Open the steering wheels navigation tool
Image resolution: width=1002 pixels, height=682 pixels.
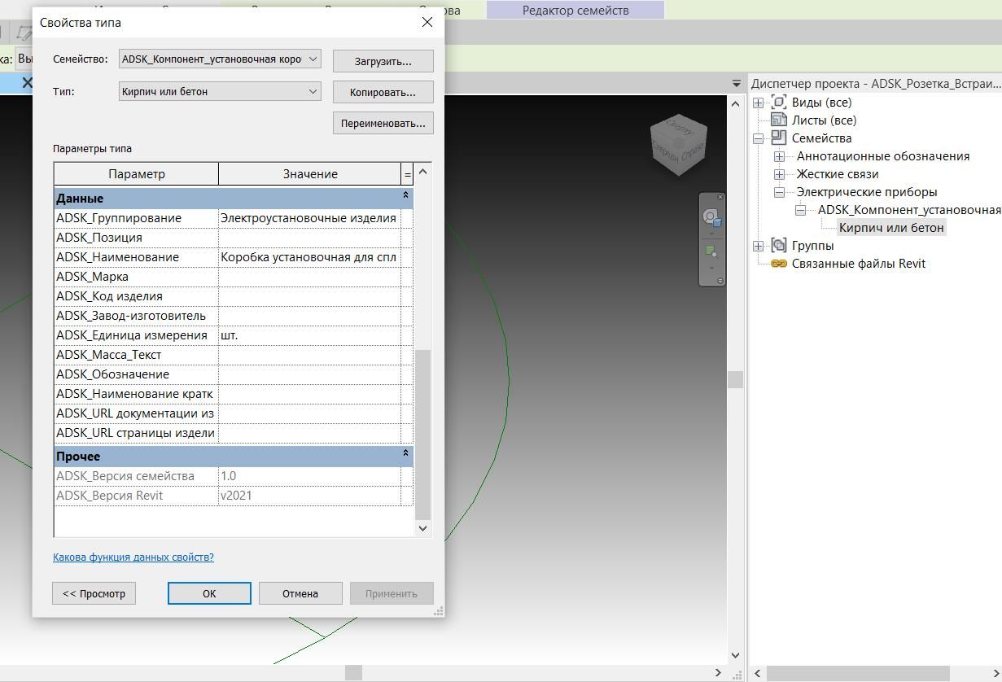pyautogui.click(x=711, y=217)
